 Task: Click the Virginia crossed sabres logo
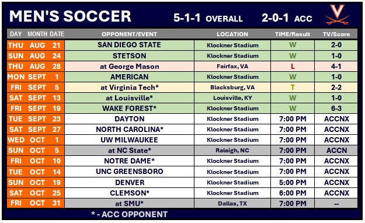click(337, 15)
